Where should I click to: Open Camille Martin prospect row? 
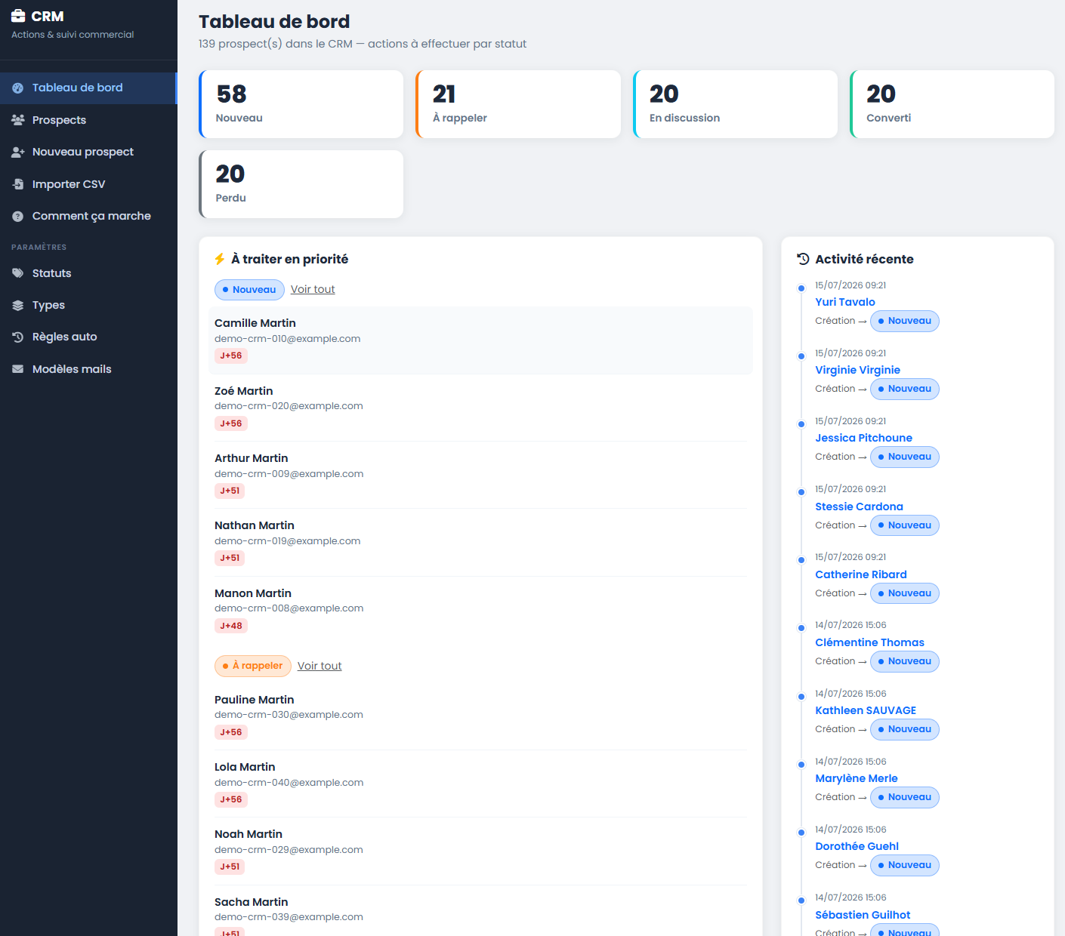point(480,340)
